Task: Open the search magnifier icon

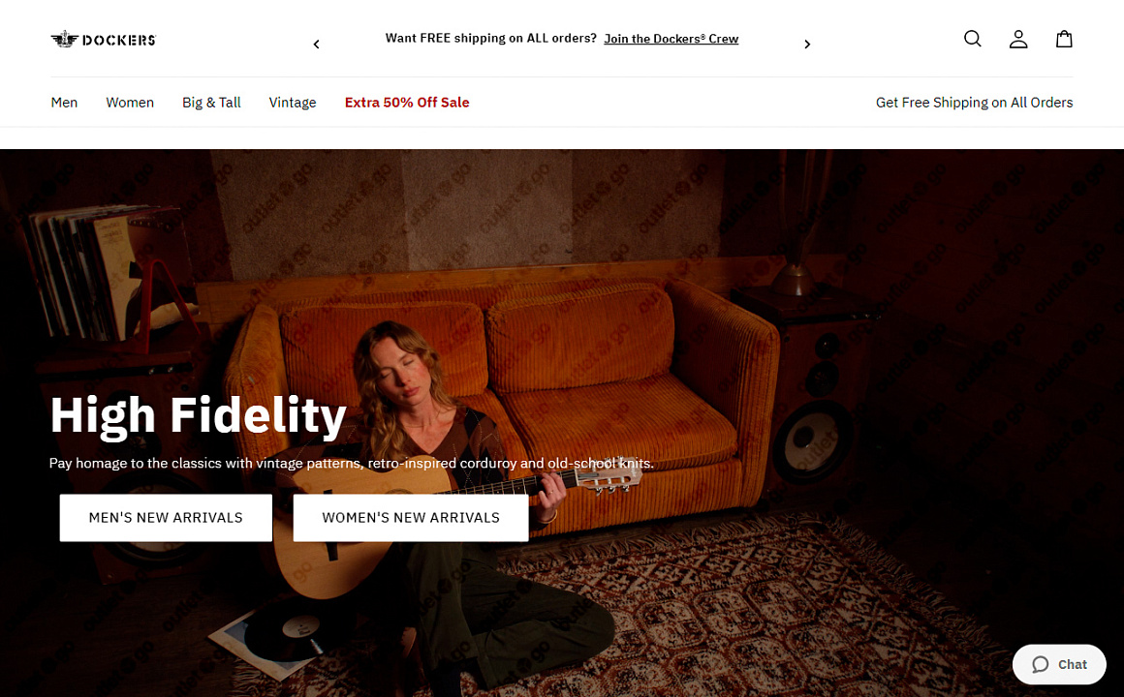Action: click(x=972, y=39)
